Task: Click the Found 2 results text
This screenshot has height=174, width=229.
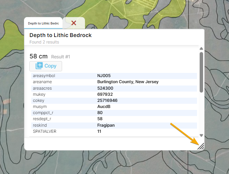Action: 44,42
